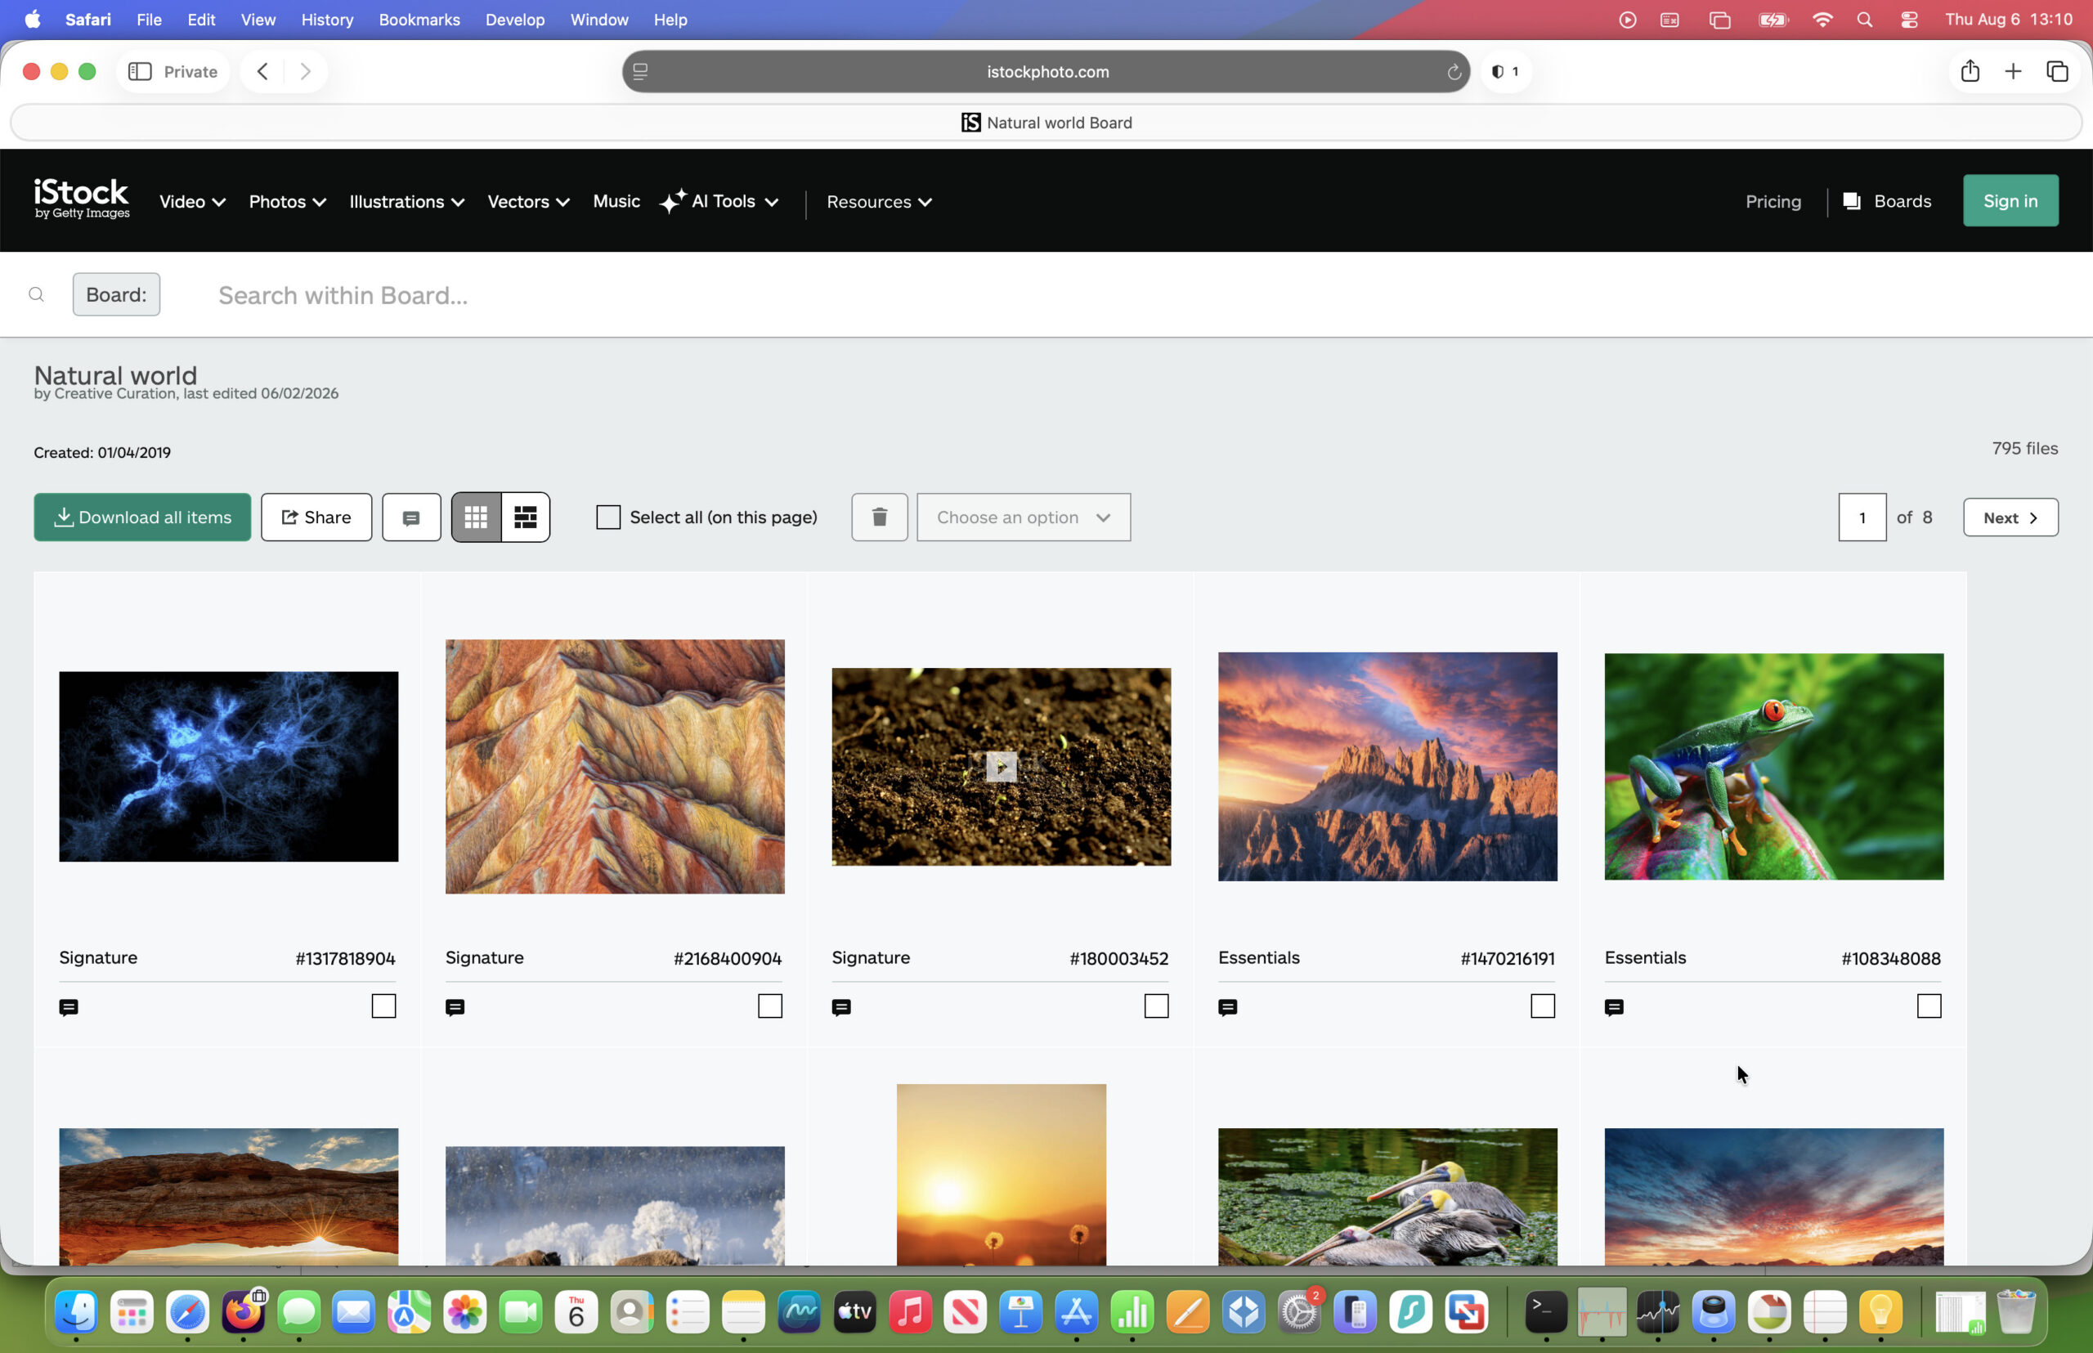Go back in Safari history
Screen dimensions: 2093x1353
pos(262,72)
